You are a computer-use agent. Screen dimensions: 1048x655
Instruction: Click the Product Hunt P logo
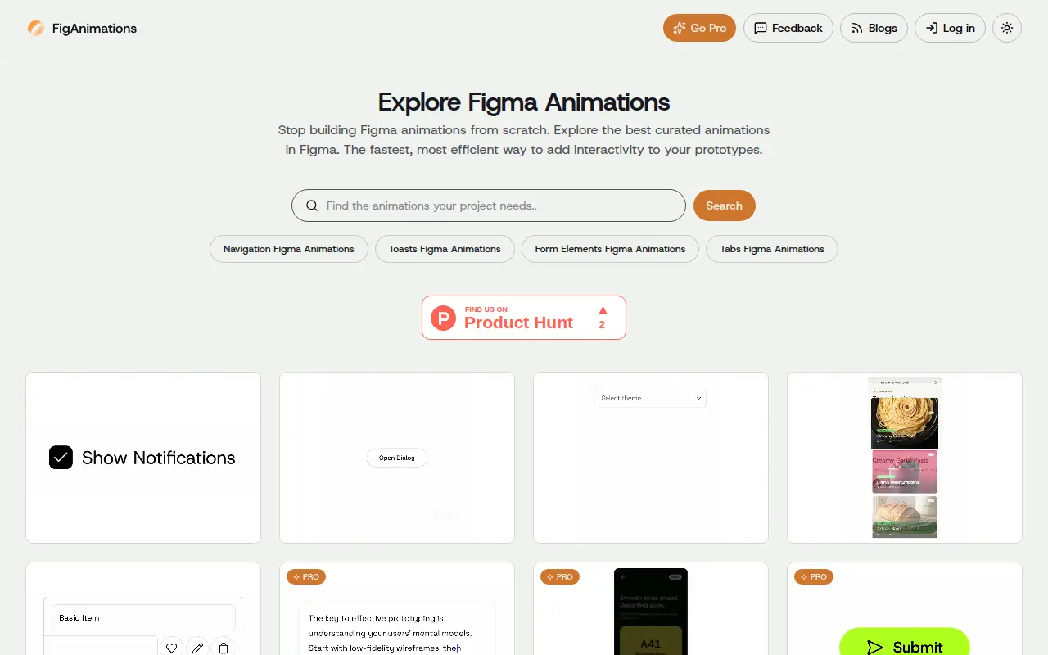(x=443, y=318)
